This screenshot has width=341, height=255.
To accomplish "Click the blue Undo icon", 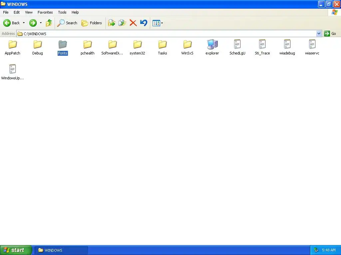I will point(144,23).
